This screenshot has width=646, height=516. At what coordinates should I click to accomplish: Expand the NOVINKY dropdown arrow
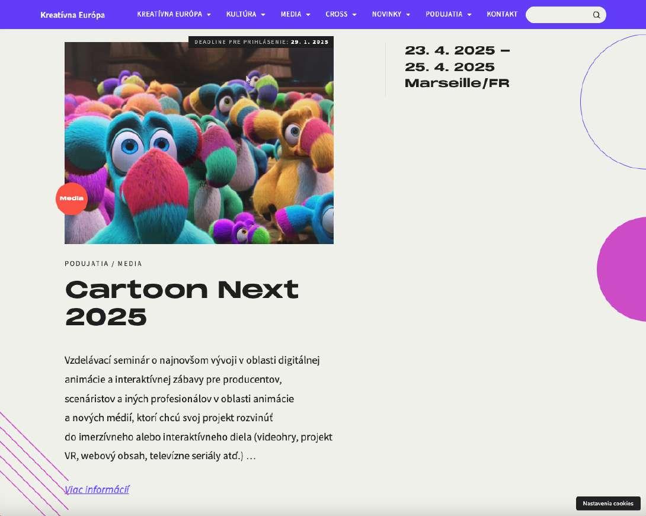click(x=408, y=15)
